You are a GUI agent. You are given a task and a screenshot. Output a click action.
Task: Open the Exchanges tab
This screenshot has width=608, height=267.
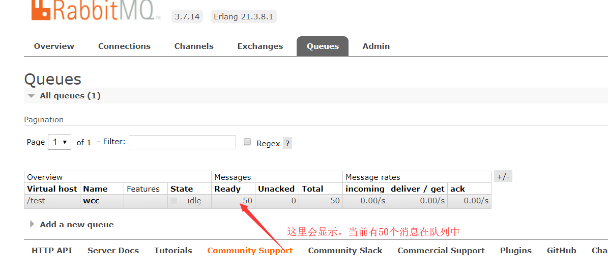click(x=260, y=46)
